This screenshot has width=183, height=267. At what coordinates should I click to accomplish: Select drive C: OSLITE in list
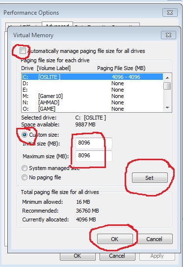92,77
